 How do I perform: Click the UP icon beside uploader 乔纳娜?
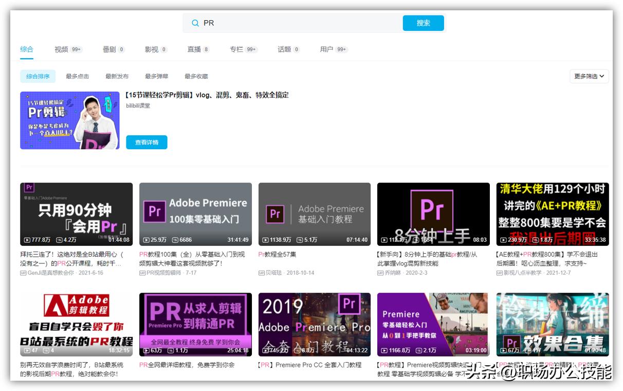coord(380,273)
